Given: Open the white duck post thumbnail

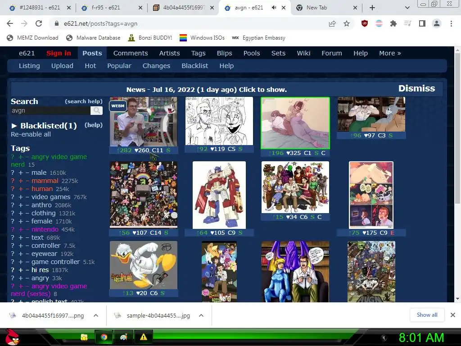Looking at the screenshot, I should [144, 265].
